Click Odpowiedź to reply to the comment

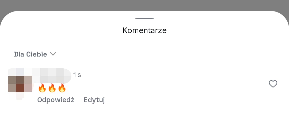(56, 100)
